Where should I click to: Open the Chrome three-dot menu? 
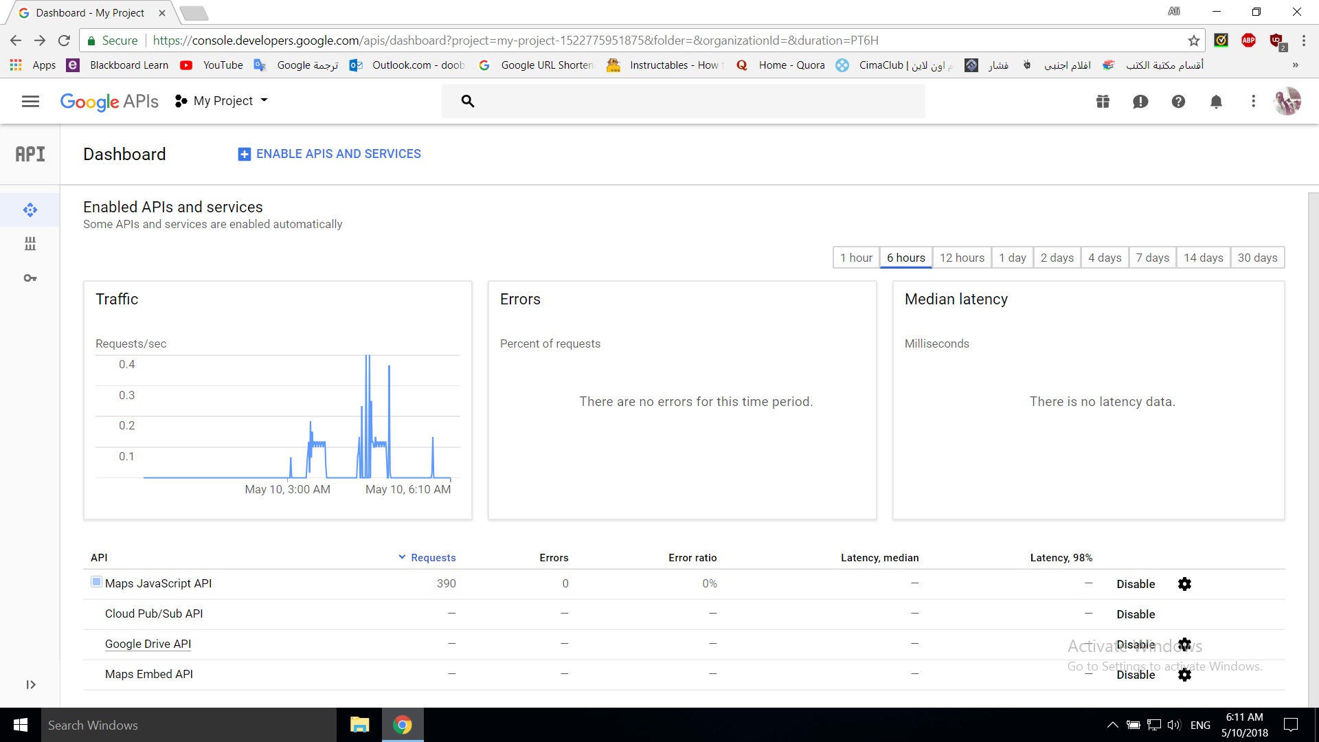(x=1304, y=41)
